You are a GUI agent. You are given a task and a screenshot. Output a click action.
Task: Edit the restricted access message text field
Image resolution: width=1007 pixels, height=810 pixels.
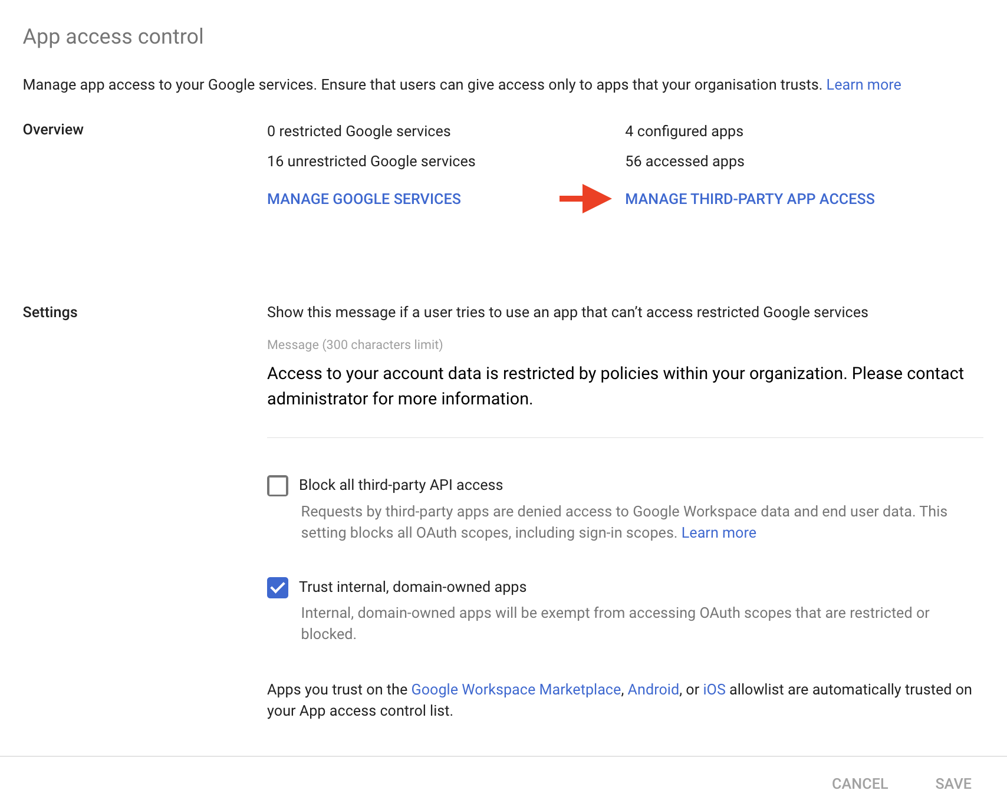coord(625,386)
